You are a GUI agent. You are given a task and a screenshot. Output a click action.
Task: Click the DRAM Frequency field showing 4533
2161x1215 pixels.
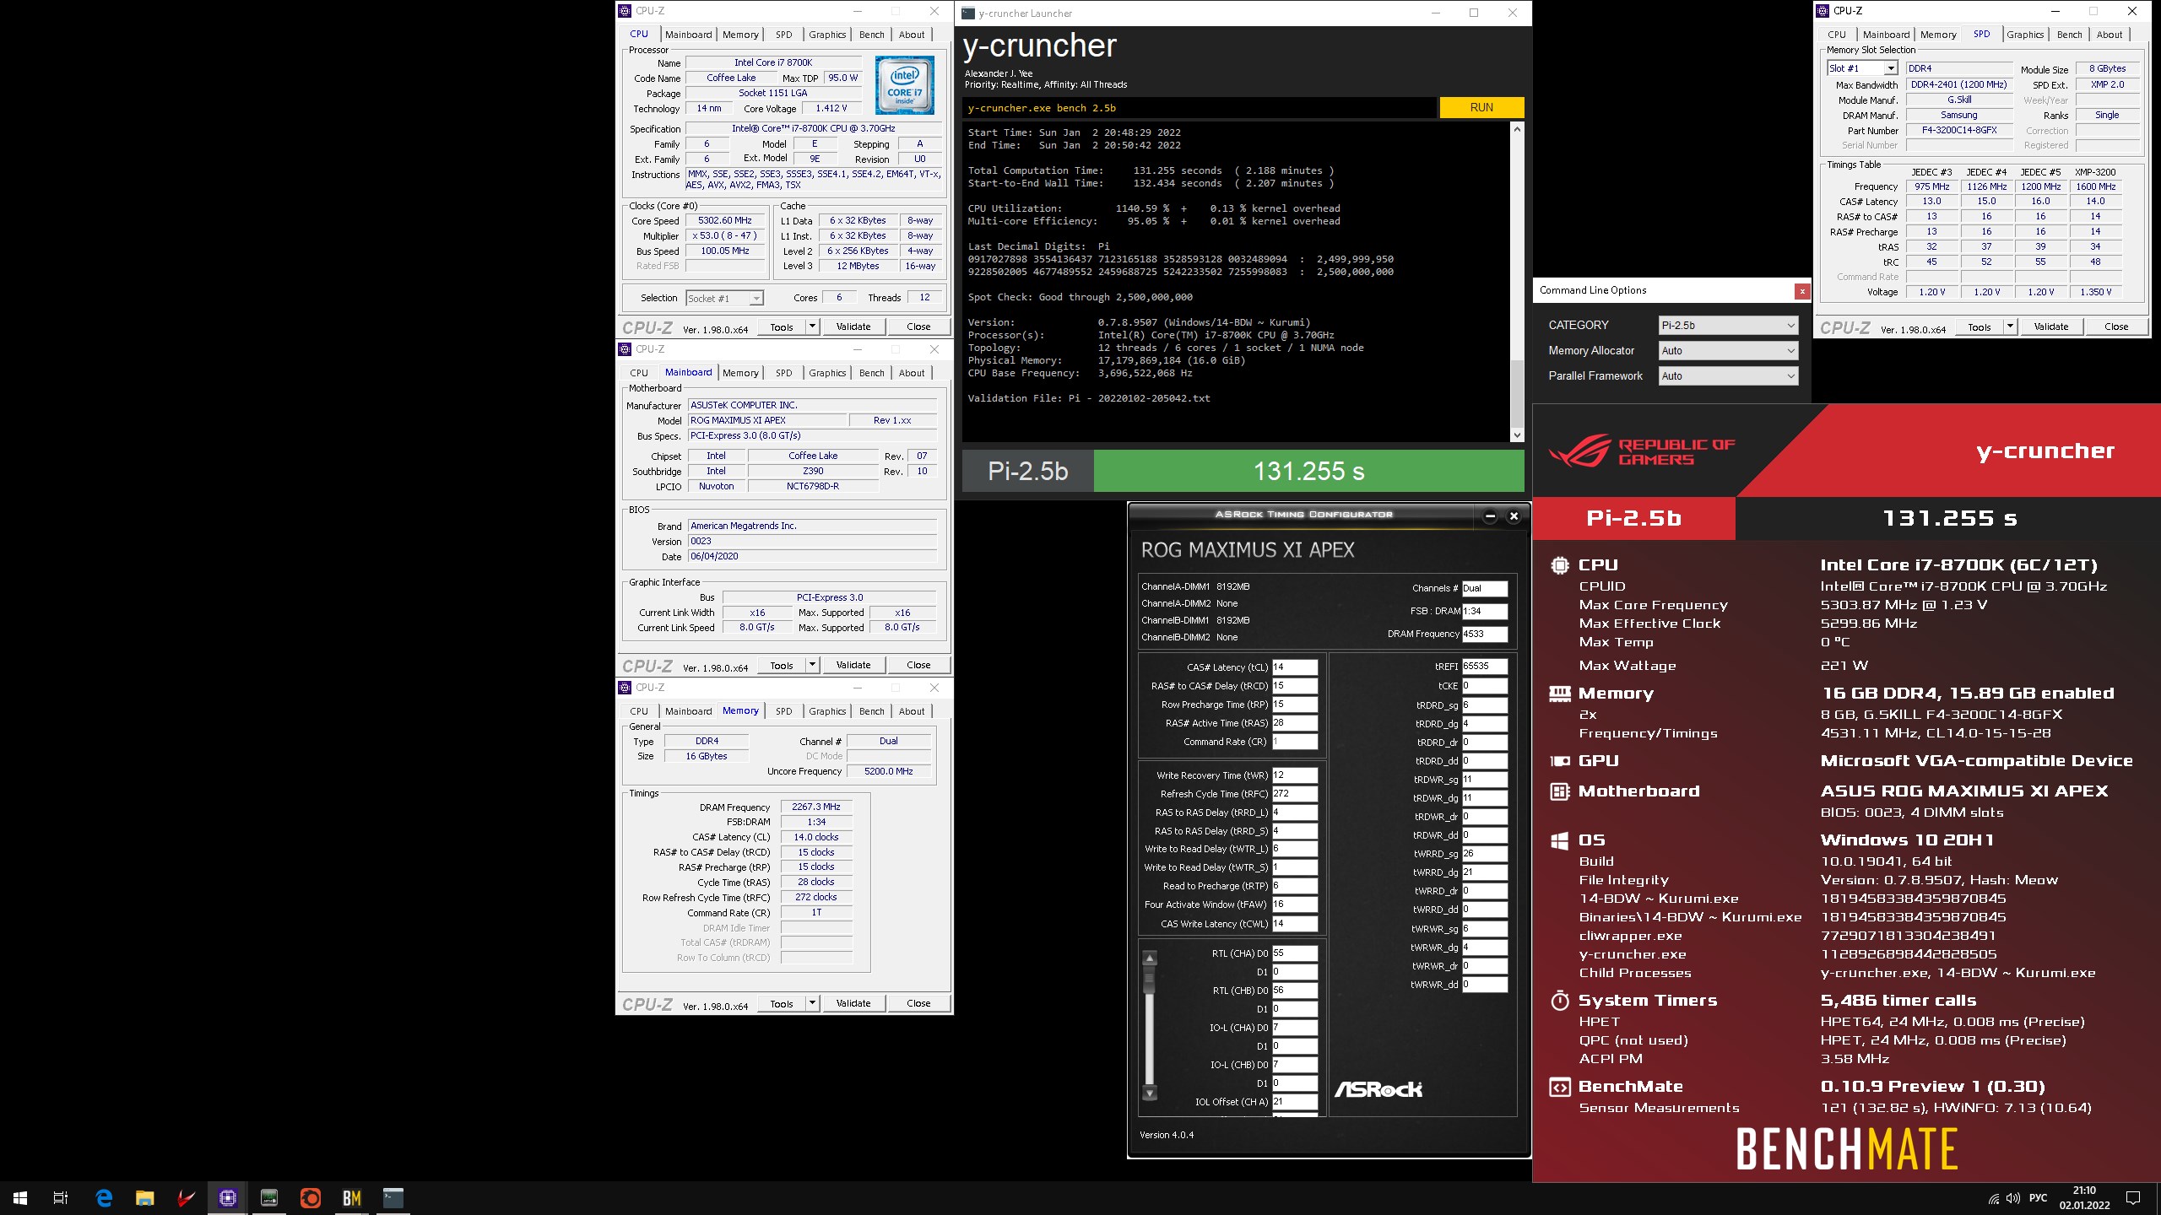tap(1485, 634)
